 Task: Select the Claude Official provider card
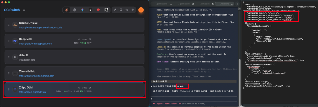[x=74, y=25]
